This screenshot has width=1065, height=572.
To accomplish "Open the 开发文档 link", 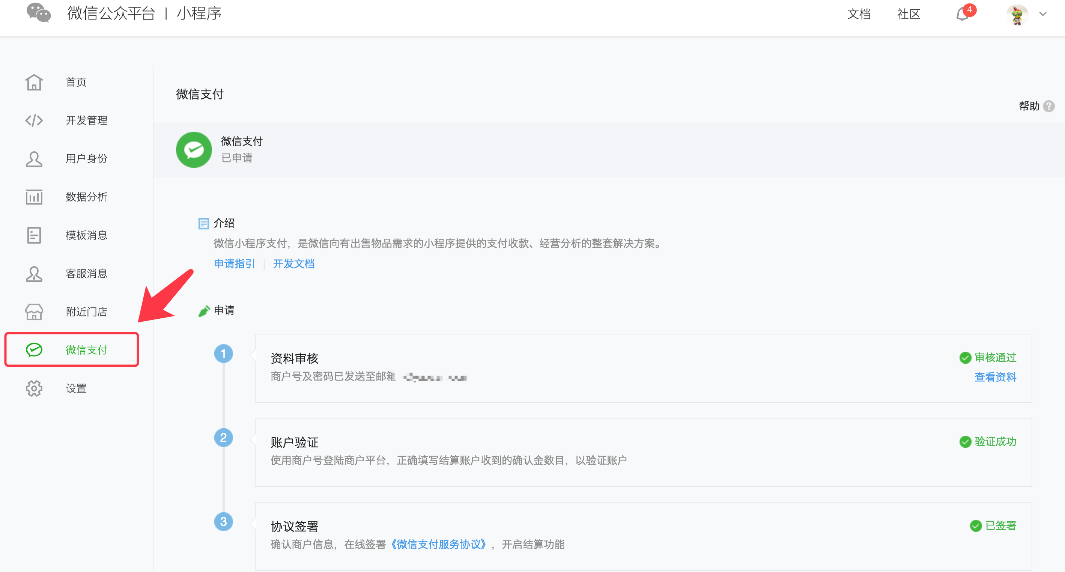I will pos(293,263).
